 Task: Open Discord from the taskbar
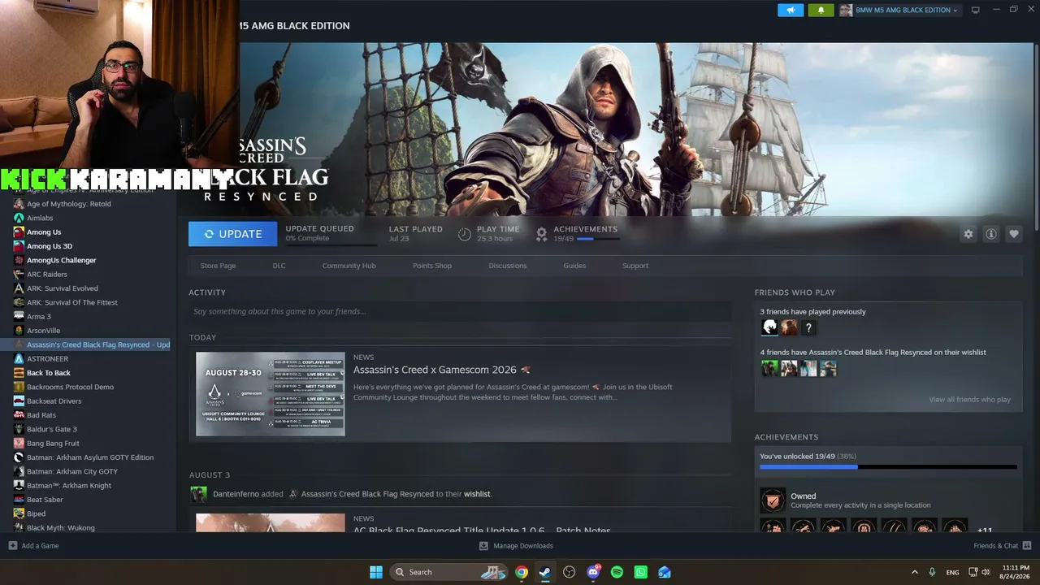594,572
